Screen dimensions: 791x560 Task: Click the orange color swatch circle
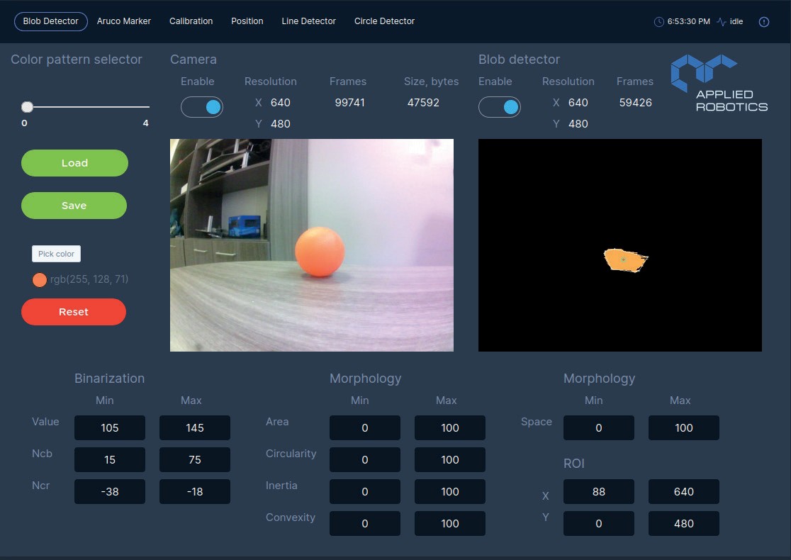(40, 280)
